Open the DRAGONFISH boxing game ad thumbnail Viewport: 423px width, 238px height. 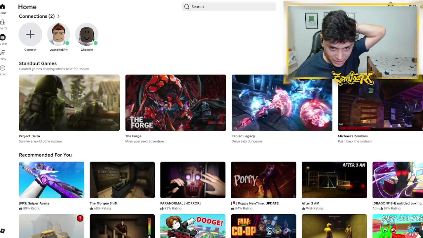pos(398,180)
